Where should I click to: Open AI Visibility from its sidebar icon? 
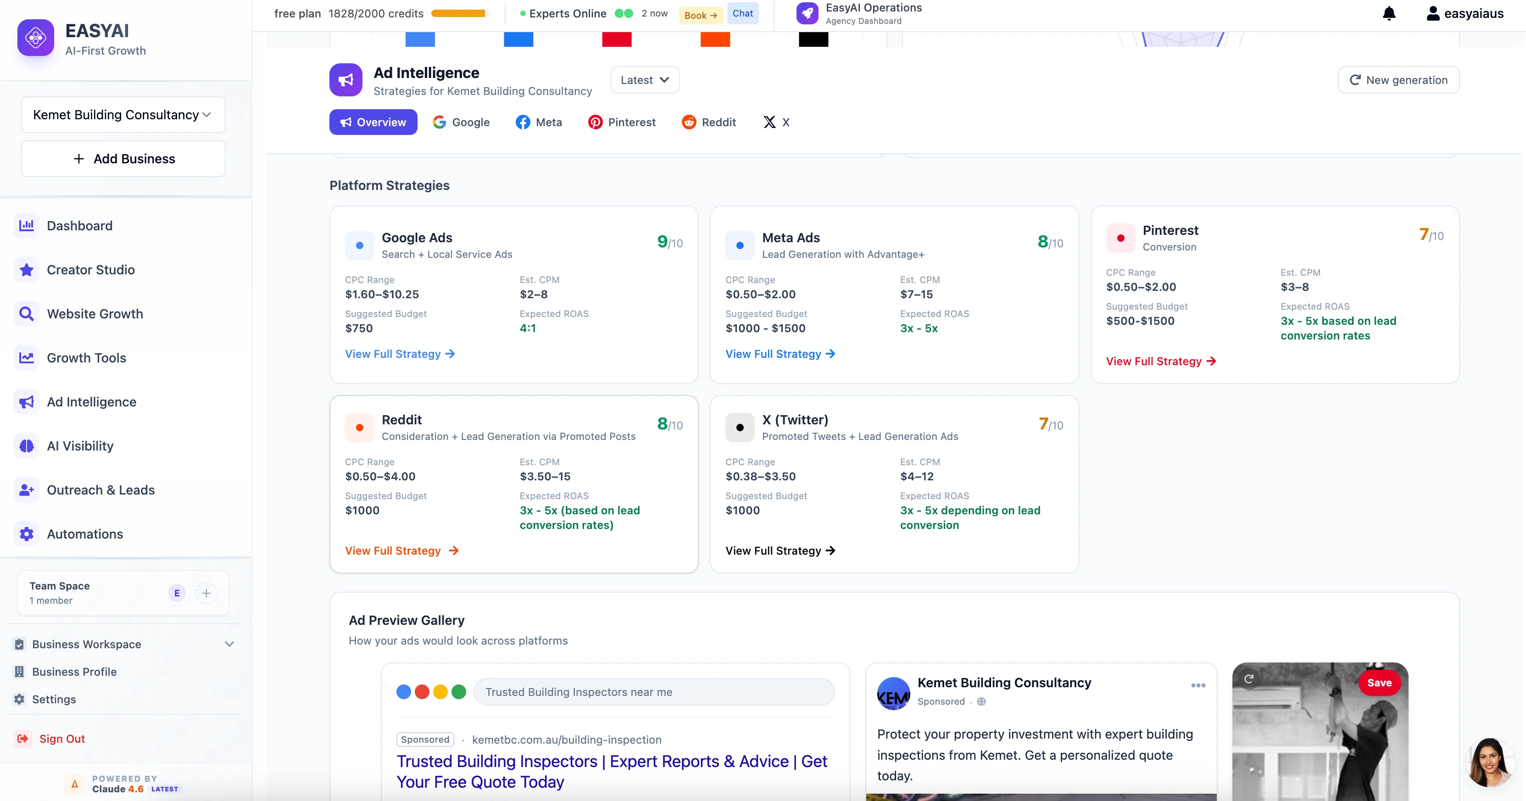(x=26, y=445)
